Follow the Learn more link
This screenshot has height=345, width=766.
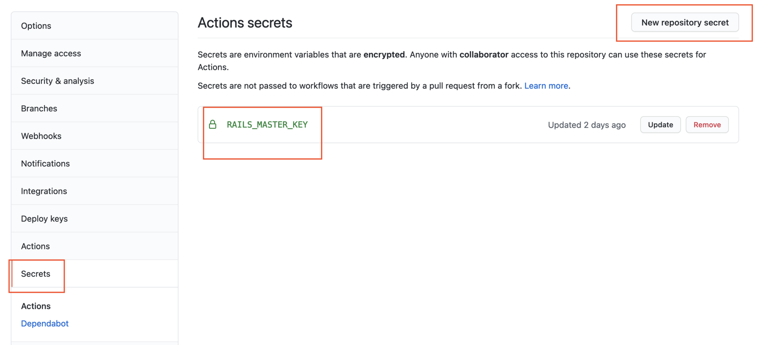(x=546, y=86)
